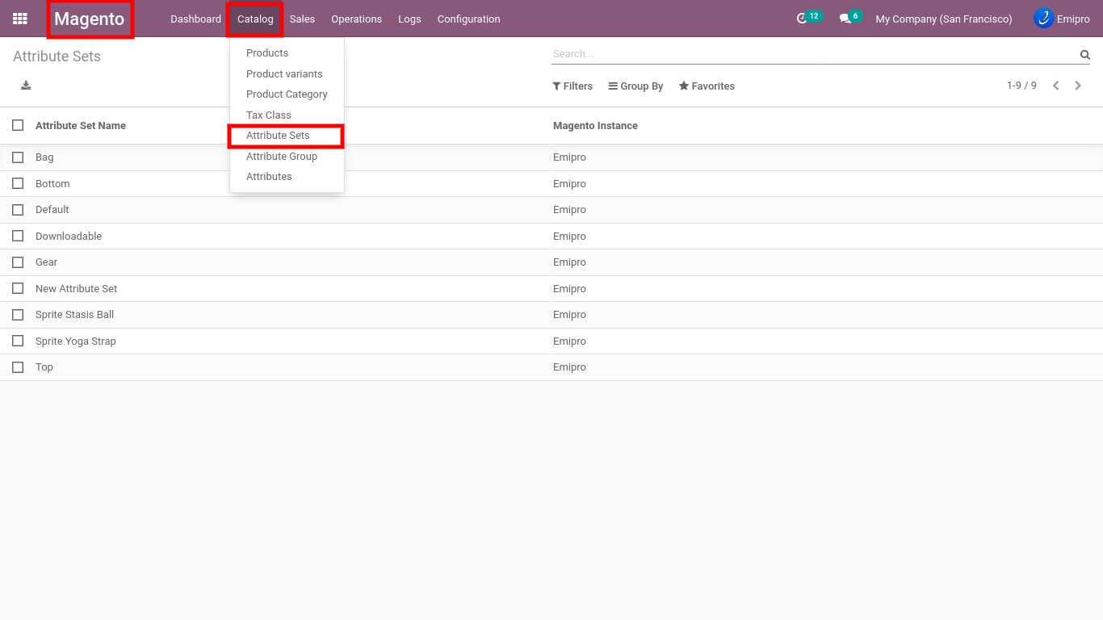Choose Product variants from the Catalog menu
Screen dimensions: 1103x620
[287, 73]
